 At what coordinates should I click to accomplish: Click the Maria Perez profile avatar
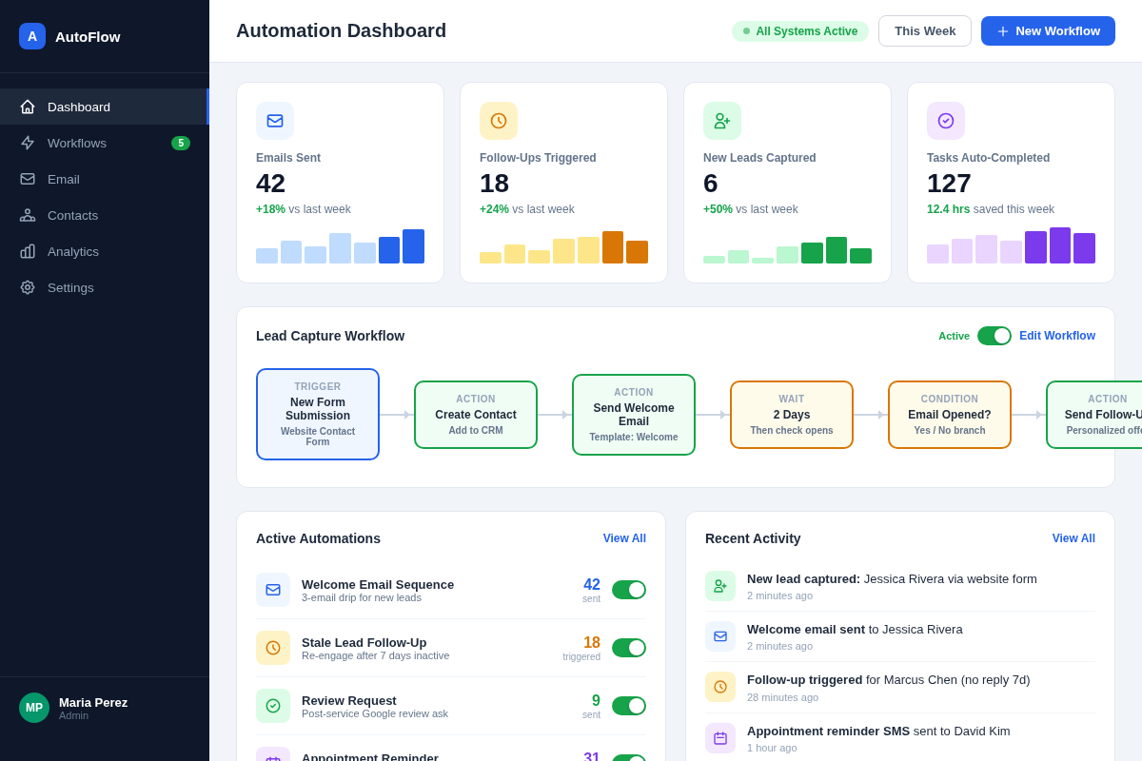33,708
